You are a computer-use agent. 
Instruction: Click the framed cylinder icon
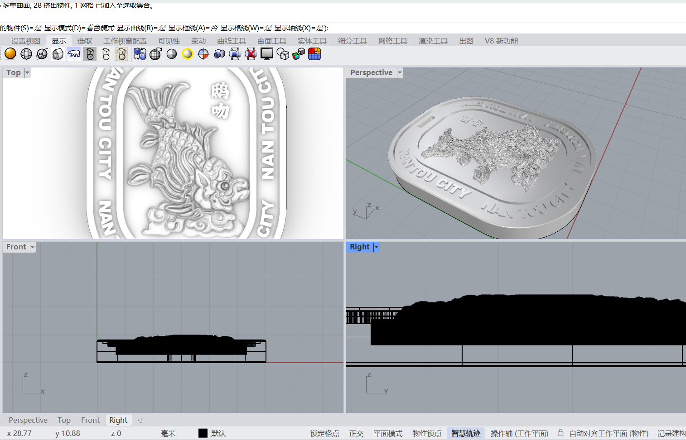coord(235,54)
